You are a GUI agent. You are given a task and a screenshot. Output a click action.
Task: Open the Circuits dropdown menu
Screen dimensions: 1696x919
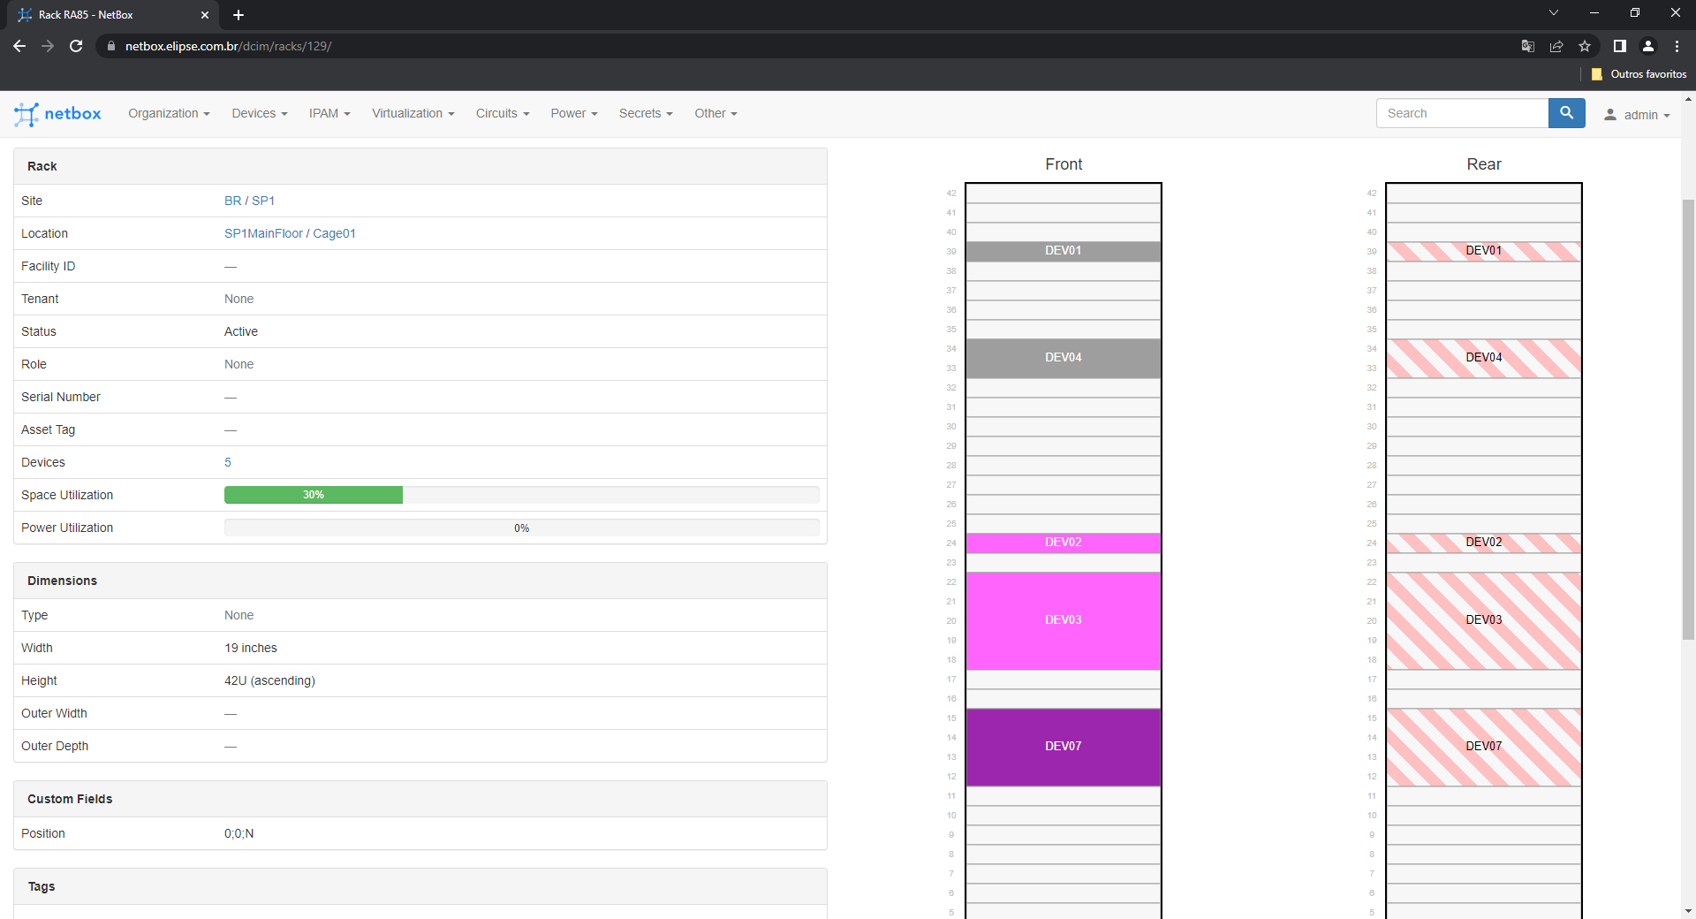[503, 113]
